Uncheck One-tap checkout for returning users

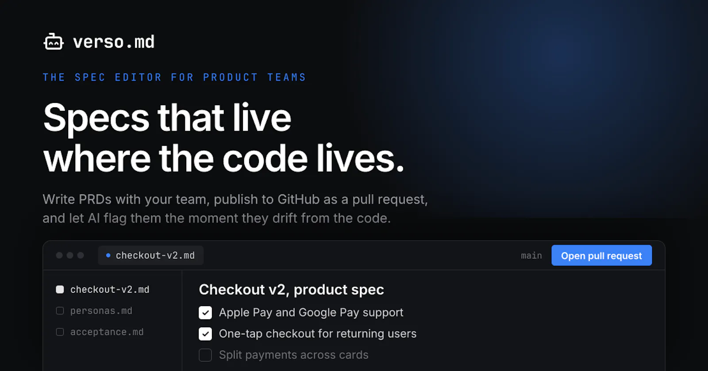click(x=205, y=334)
